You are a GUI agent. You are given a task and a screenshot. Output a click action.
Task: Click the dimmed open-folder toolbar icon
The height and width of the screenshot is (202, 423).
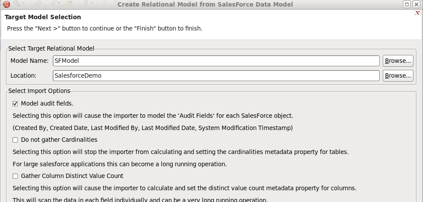pyautogui.click(x=38, y=3)
